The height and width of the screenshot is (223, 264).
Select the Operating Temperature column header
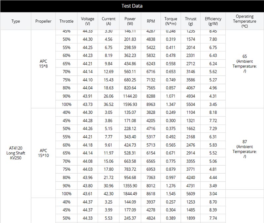[245, 21]
